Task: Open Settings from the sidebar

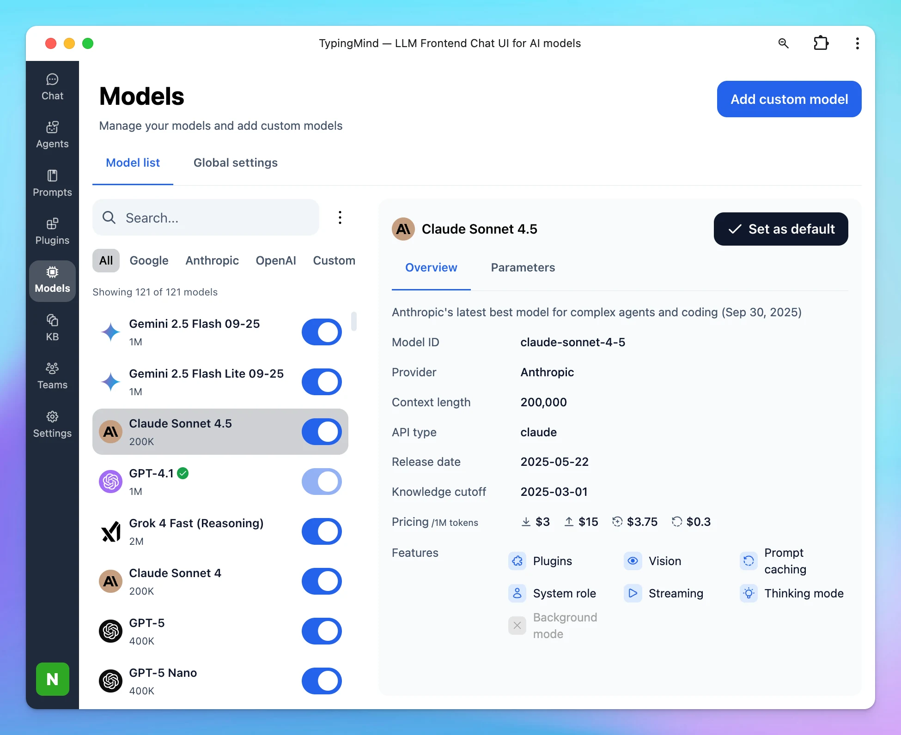Action: coord(52,425)
